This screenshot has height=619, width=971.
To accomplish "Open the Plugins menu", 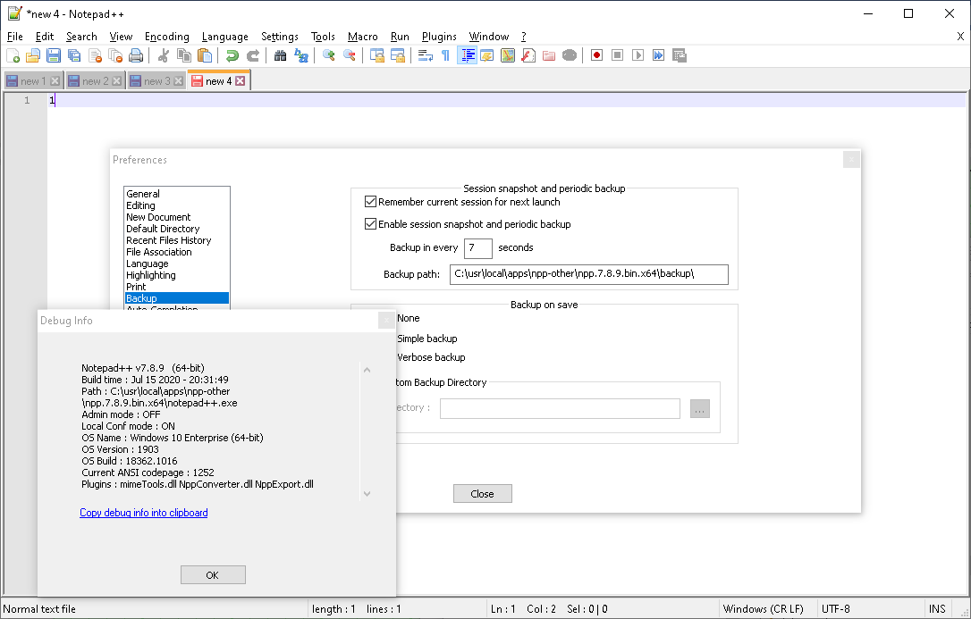I will 439,37.
